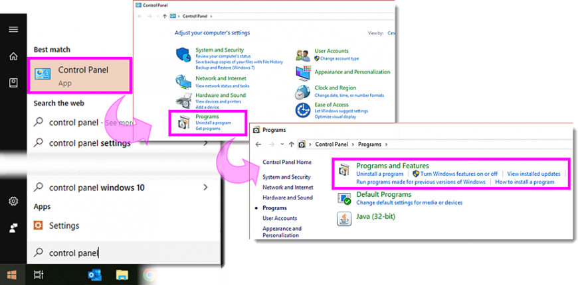Go up one level in Programs window
This screenshot has width=578, height=285.
(291, 144)
